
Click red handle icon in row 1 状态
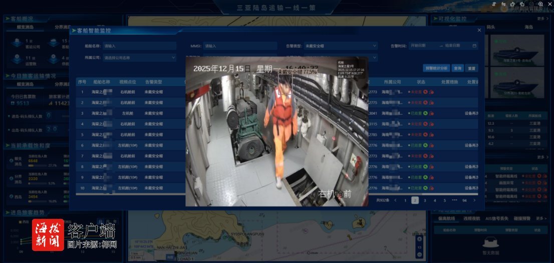point(426,92)
